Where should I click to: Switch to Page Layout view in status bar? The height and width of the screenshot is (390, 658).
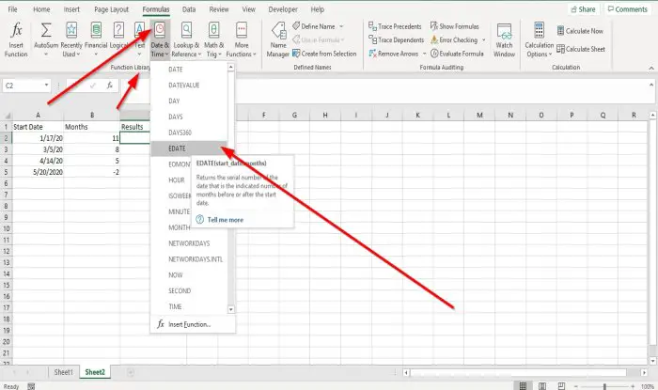coord(542,386)
